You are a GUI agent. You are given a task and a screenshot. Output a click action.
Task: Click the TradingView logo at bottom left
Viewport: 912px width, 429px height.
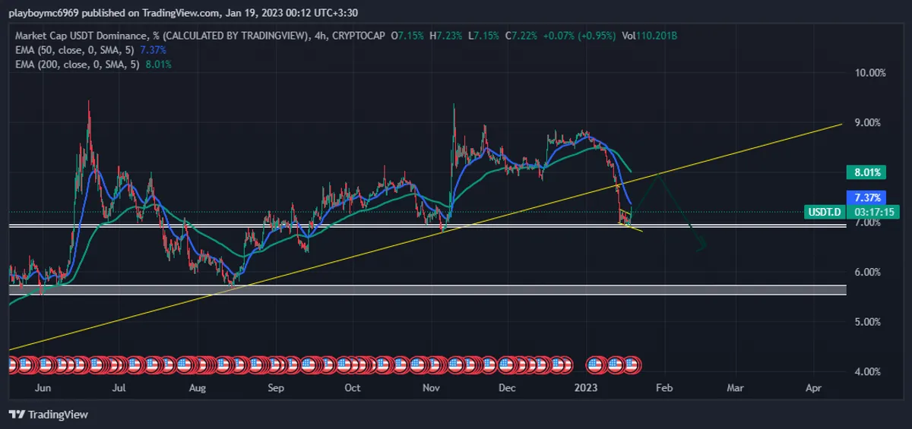tap(48, 415)
